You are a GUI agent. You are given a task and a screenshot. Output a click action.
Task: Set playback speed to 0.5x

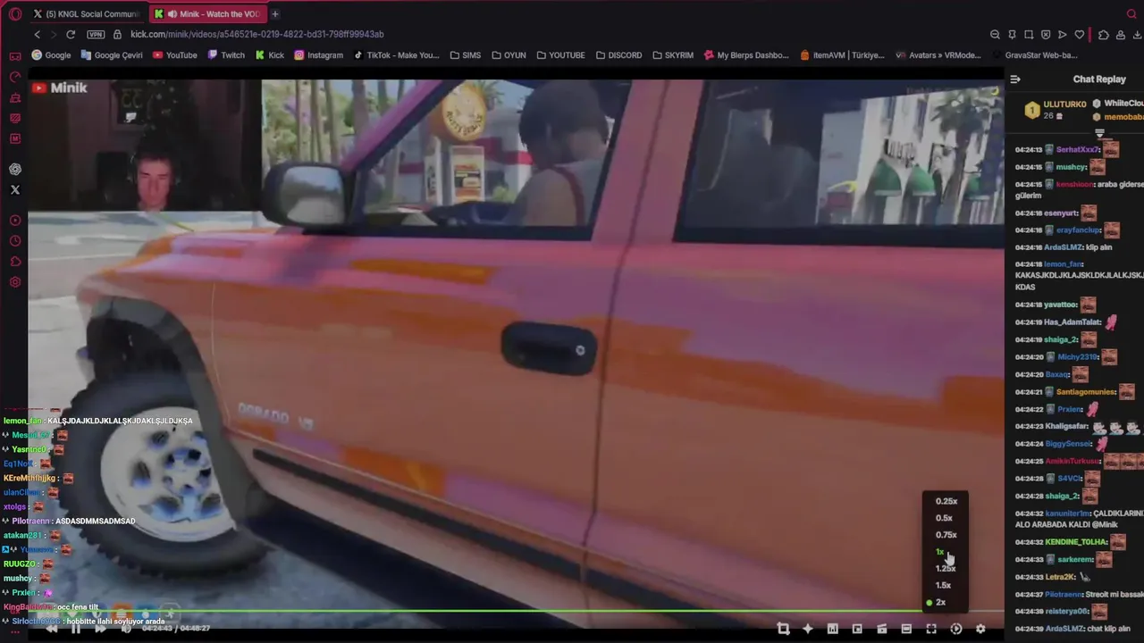[x=946, y=518]
